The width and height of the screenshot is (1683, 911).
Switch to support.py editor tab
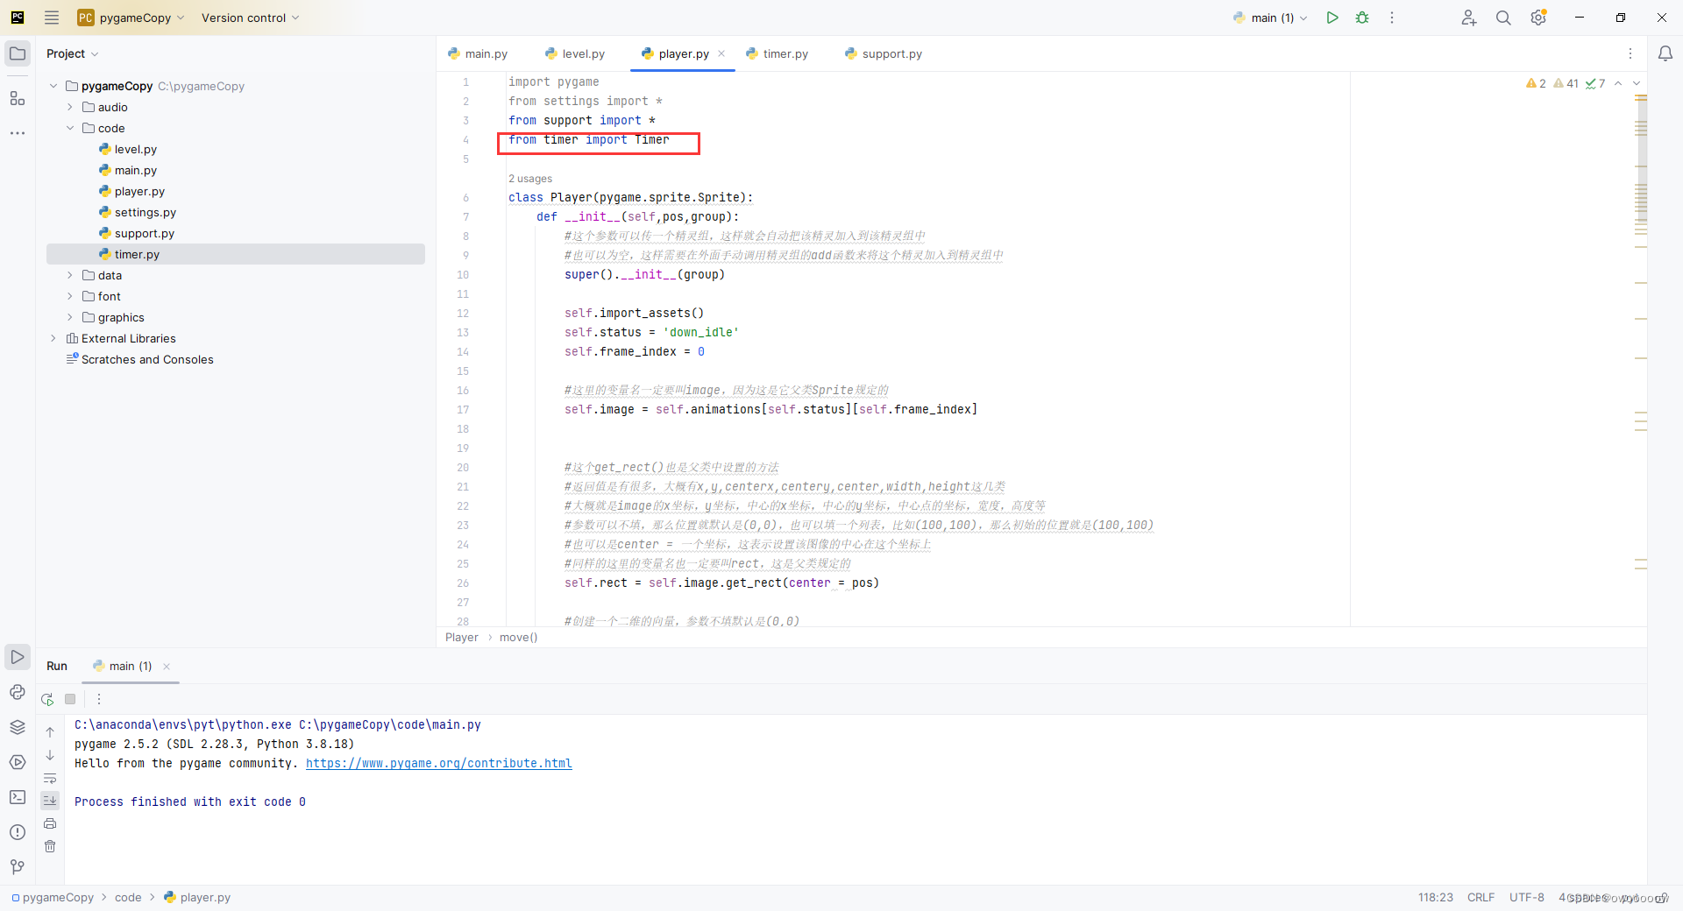click(x=884, y=53)
